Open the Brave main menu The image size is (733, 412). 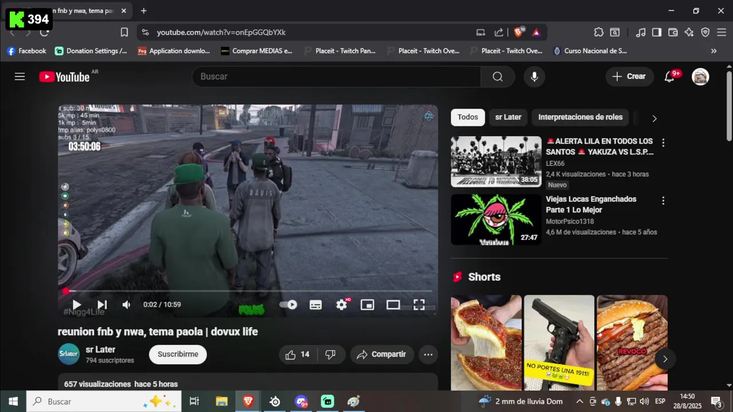pos(722,33)
